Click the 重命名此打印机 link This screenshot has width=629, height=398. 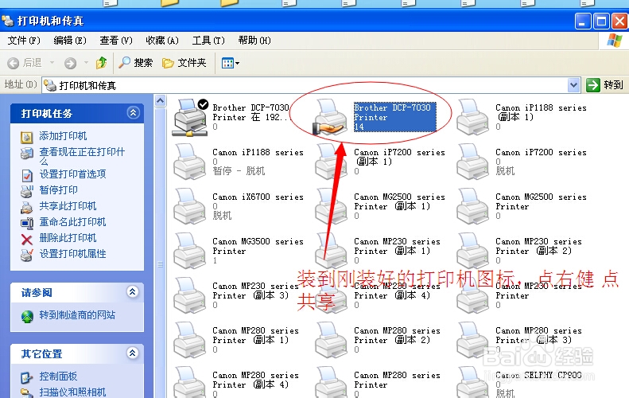point(72,222)
